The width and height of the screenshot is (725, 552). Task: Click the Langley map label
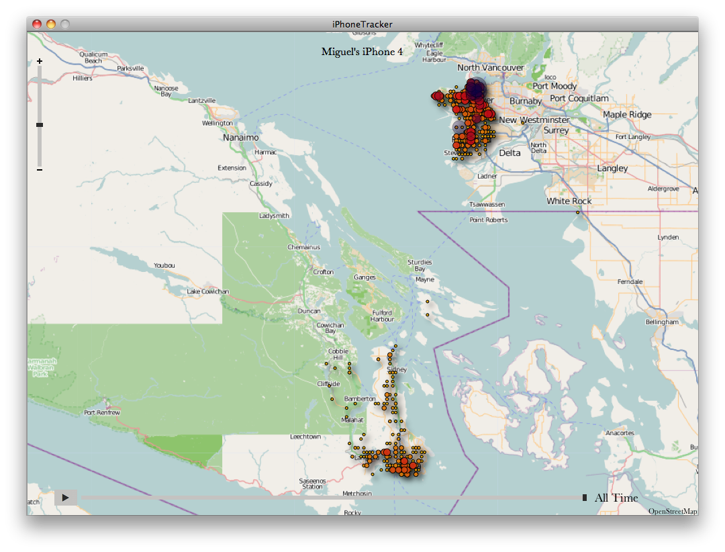[x=612, y=169]
